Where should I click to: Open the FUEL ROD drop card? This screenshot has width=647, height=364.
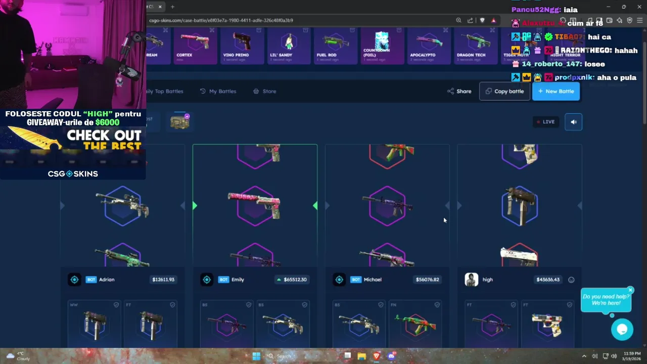click(x=335, y=46)
